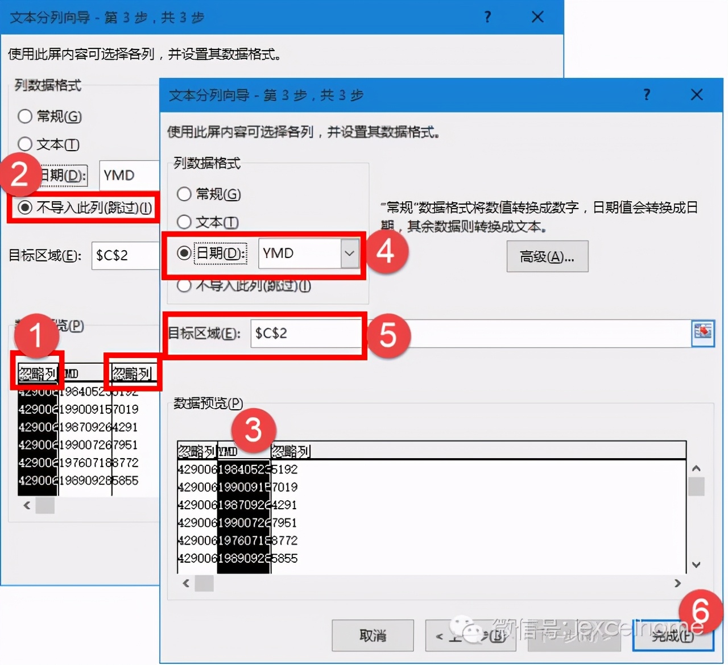Click 7951 cell in front preview
728x665 pixels.
pos(284,522)
